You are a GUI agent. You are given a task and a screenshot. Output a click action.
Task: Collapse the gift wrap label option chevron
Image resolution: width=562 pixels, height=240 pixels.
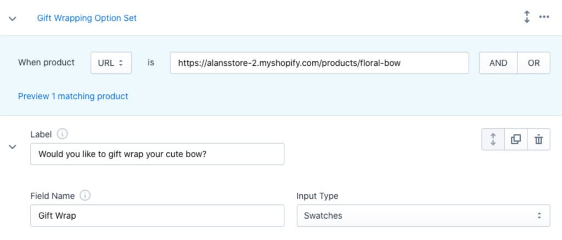(x=13, y=147)
